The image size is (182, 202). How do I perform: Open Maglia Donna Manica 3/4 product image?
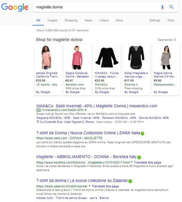pos(166,58)
